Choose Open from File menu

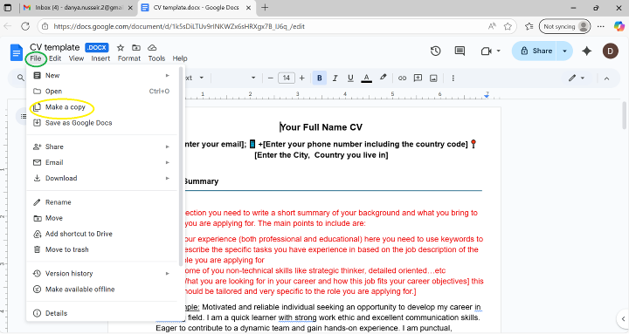[102, 92]
